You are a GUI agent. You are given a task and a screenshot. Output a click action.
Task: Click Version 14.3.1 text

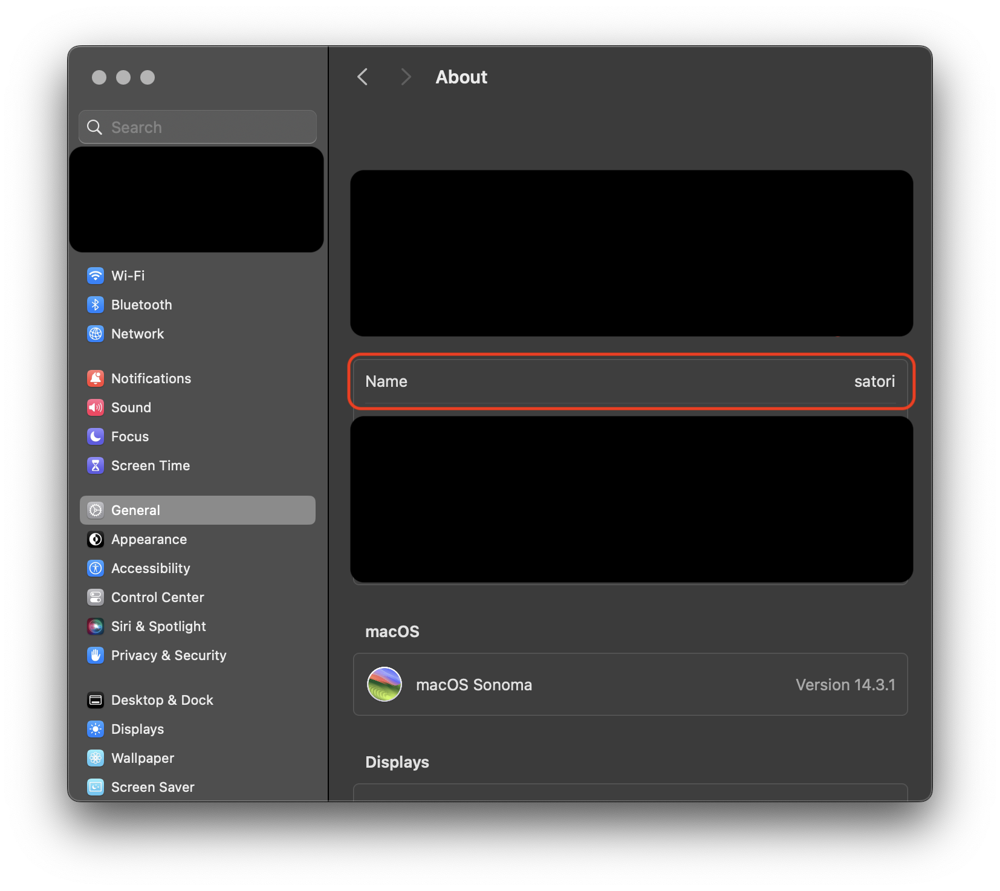845,684
